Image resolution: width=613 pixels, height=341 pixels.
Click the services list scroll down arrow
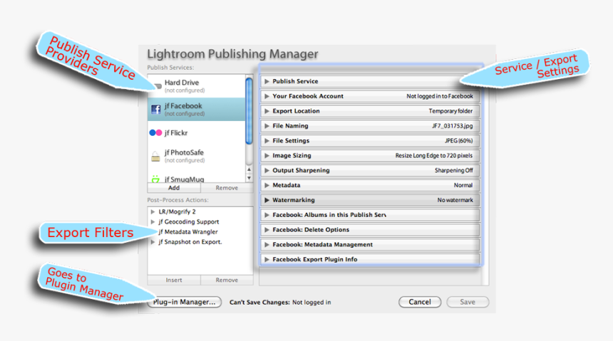tap(249, 178)
